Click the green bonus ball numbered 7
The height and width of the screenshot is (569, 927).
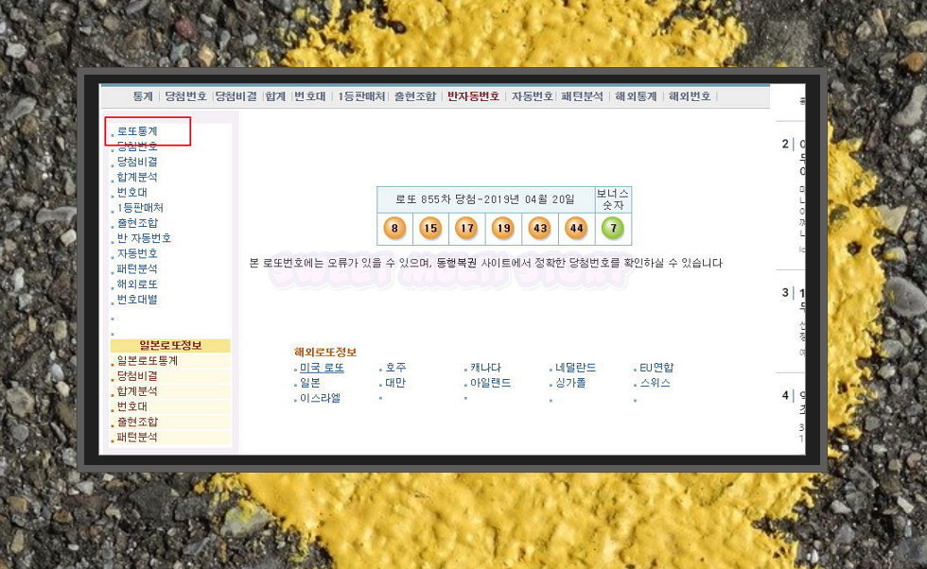tap(613, 228)
